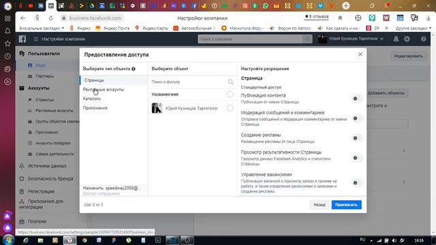Click the Windows Start button
The height and width of the screenshot is (245, 436).
[8, 240]
